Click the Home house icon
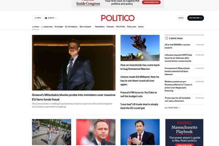 click(33, 27)
